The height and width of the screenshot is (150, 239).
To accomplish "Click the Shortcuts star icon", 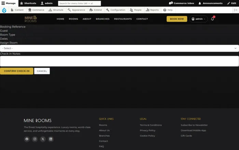I will pyautogui.click(x=22, y=3).
